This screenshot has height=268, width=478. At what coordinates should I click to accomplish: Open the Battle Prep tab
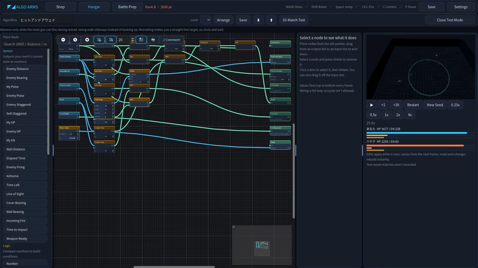pos(127,7)
